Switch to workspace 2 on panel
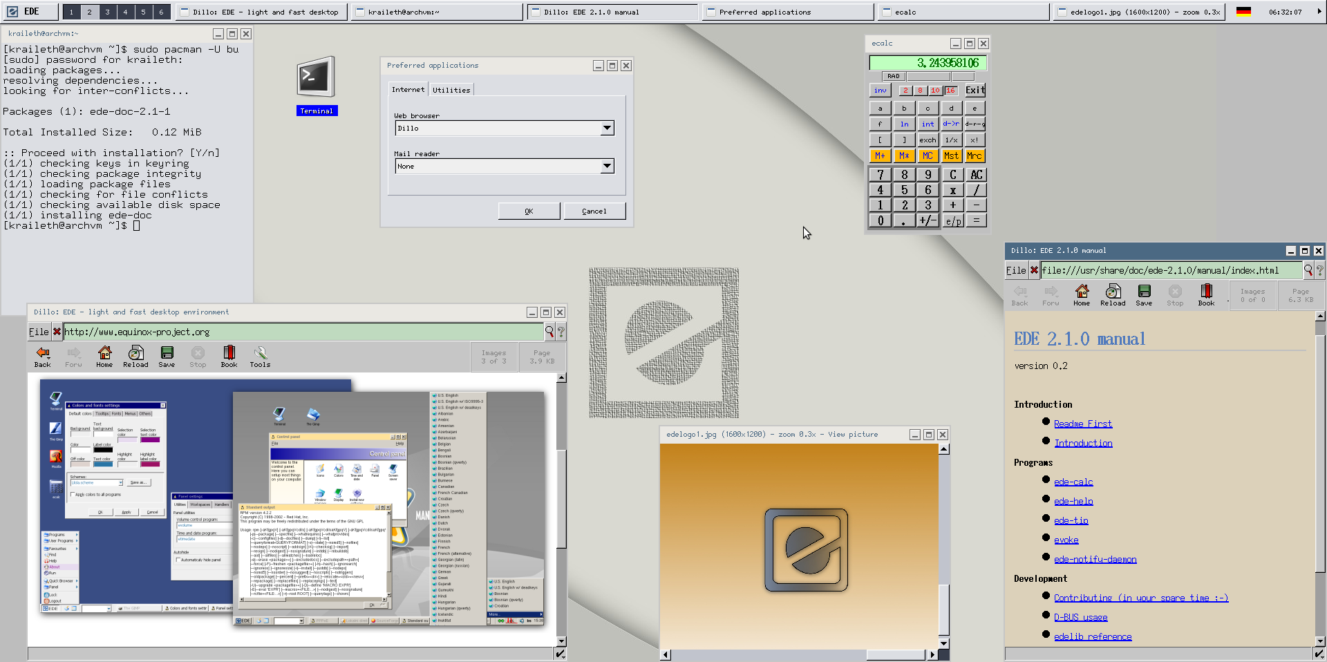Image resolution: width=1327 pixels, height=662 pixels. click(x=89, y=12)
